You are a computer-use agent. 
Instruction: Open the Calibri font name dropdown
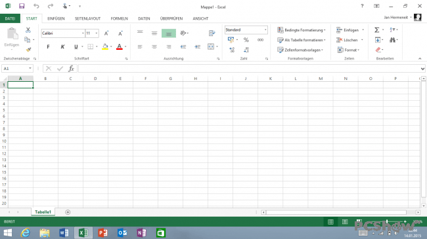click(x=83, y=33)
